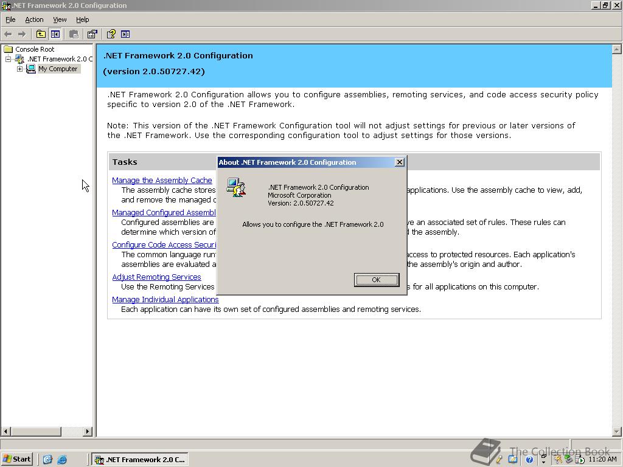This screenshot has height=467, width=623.
Task: Click the Show Desktop quick launch icon
Action: click(x=47, y=460)
